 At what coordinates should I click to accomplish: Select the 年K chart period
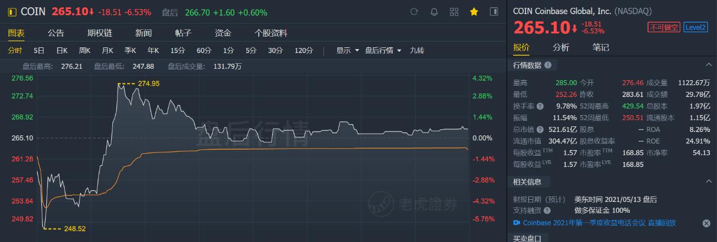pyautogui.click(x=153, y=50)
